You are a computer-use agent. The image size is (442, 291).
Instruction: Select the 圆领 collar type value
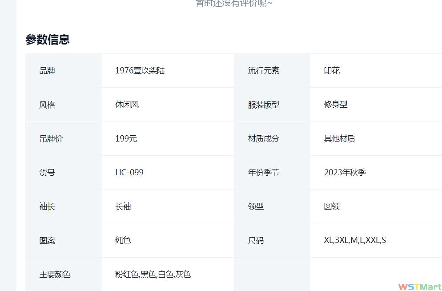click(x=332, y=206)
